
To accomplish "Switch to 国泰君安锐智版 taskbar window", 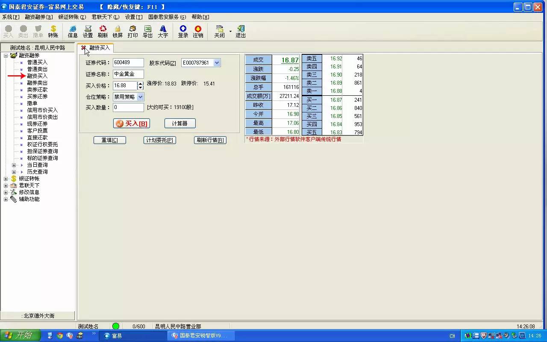I will 200,336.
